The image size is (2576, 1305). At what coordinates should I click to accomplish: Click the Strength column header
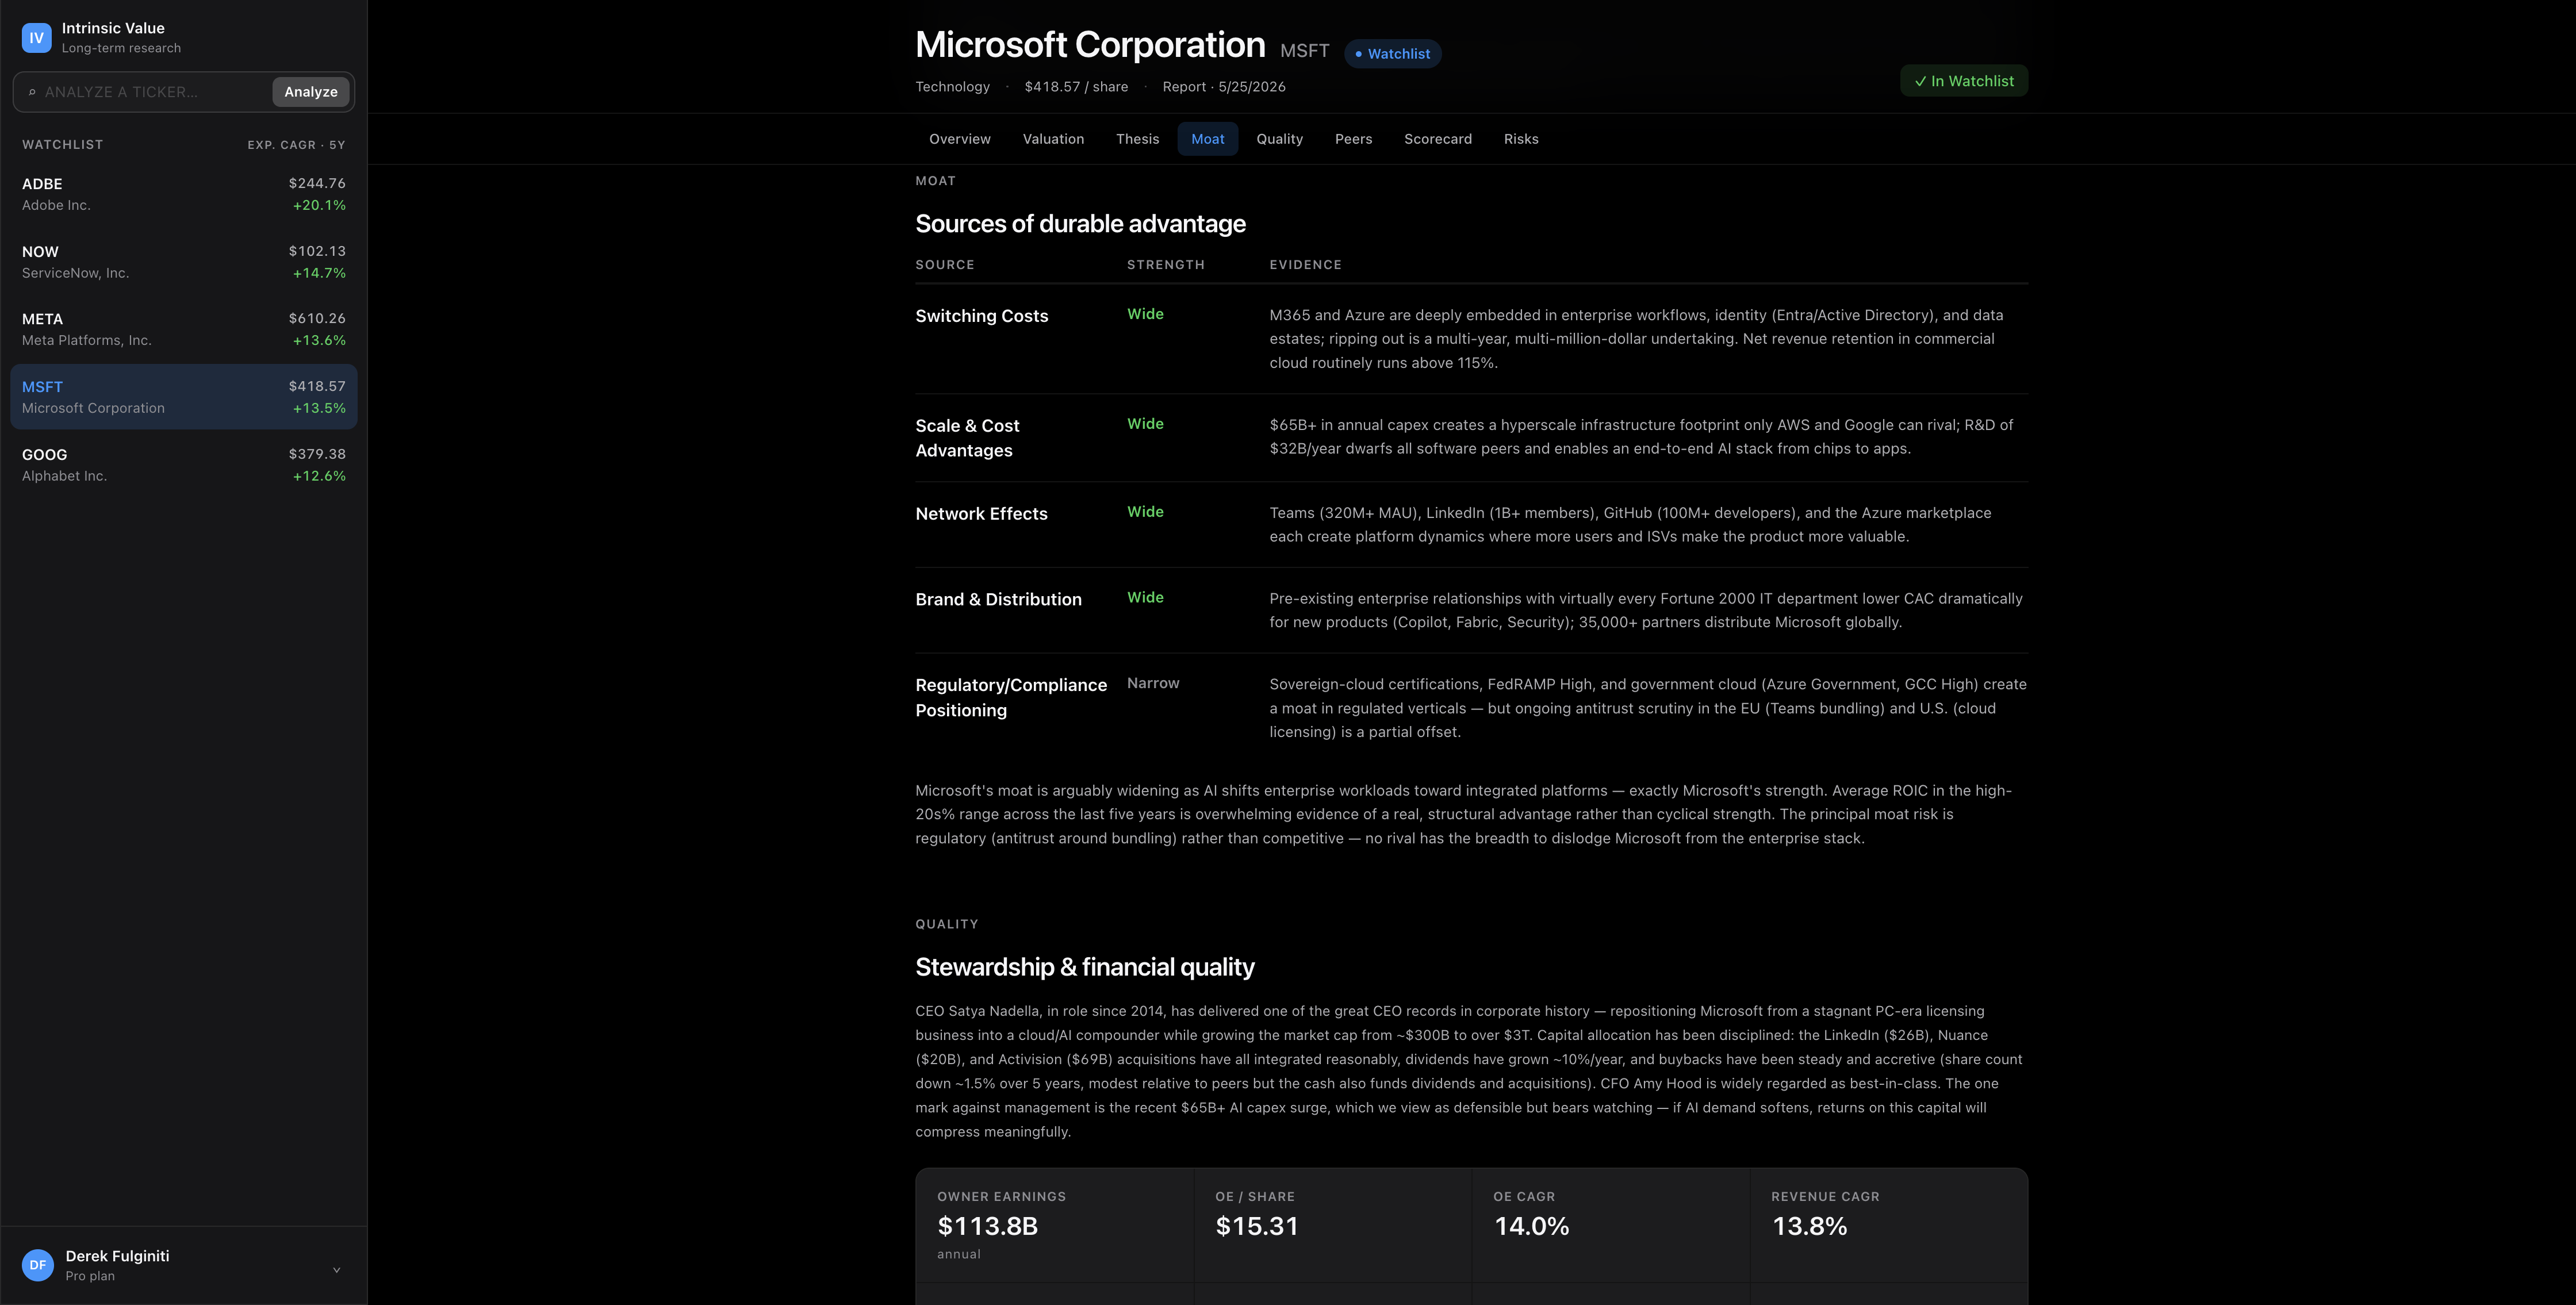pos(1166,265)
